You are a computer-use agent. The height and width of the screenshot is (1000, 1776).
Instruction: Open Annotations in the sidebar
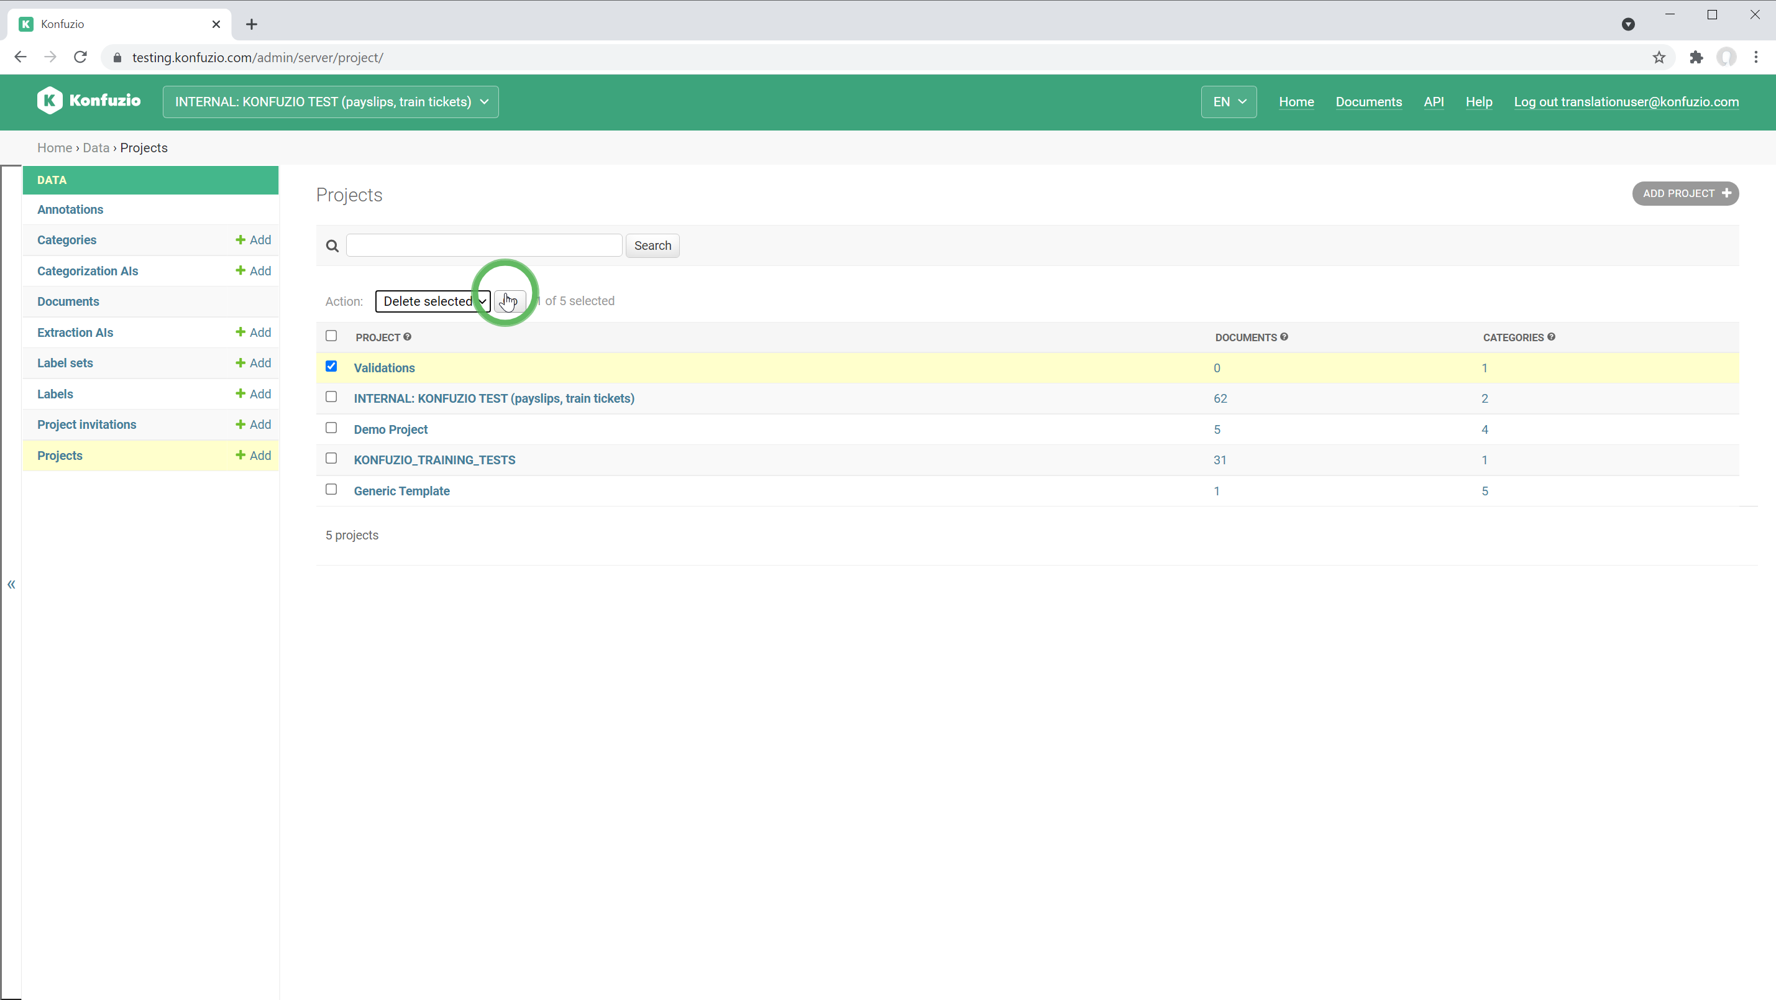pyautogui.click(x=70, y=209)
